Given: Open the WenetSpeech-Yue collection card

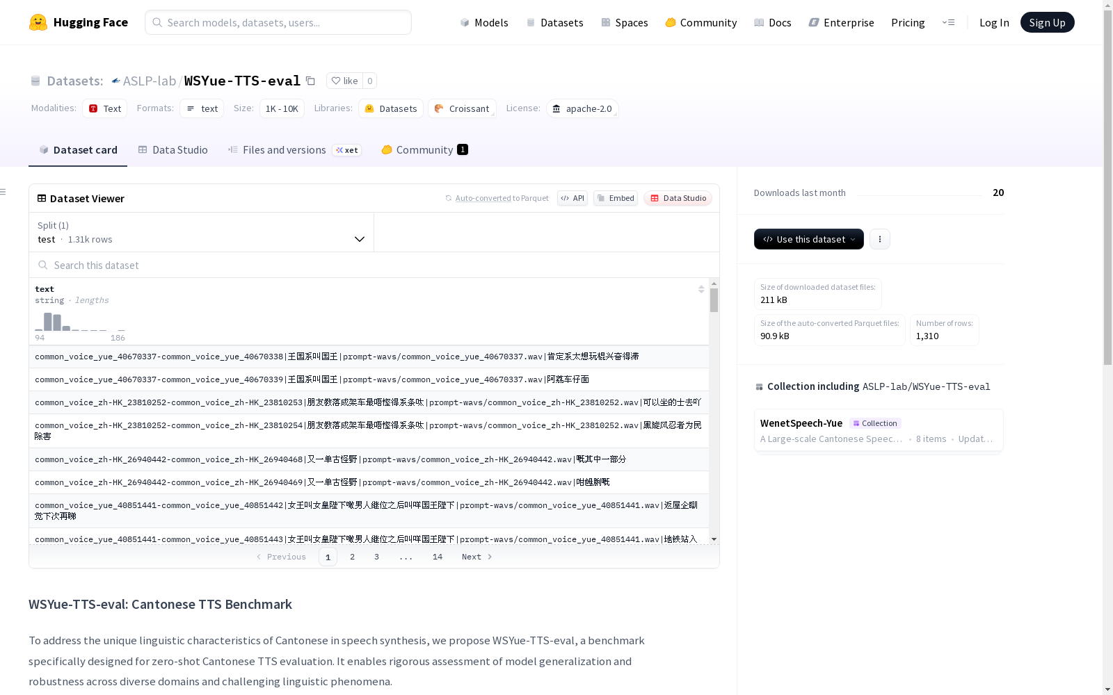Looking at the screenshot, I should pyautogui.click(x=879, y=430).
